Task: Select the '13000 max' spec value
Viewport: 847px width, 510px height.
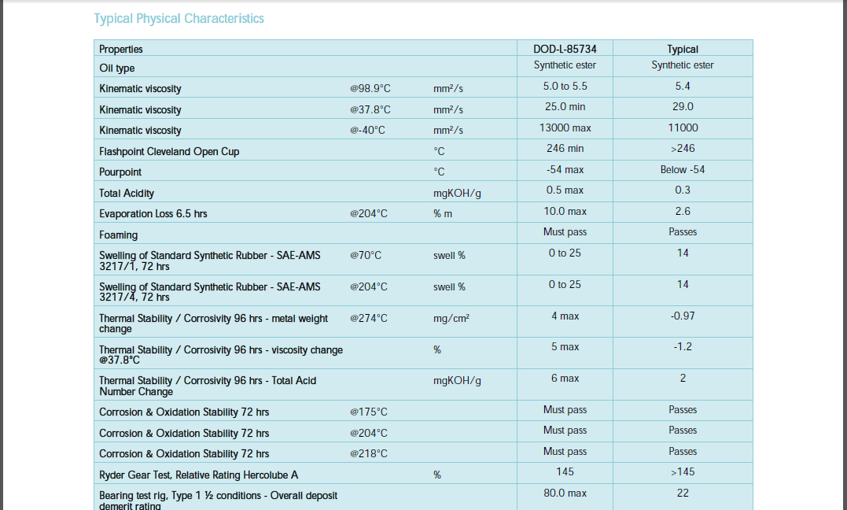Action: [565, 128]
